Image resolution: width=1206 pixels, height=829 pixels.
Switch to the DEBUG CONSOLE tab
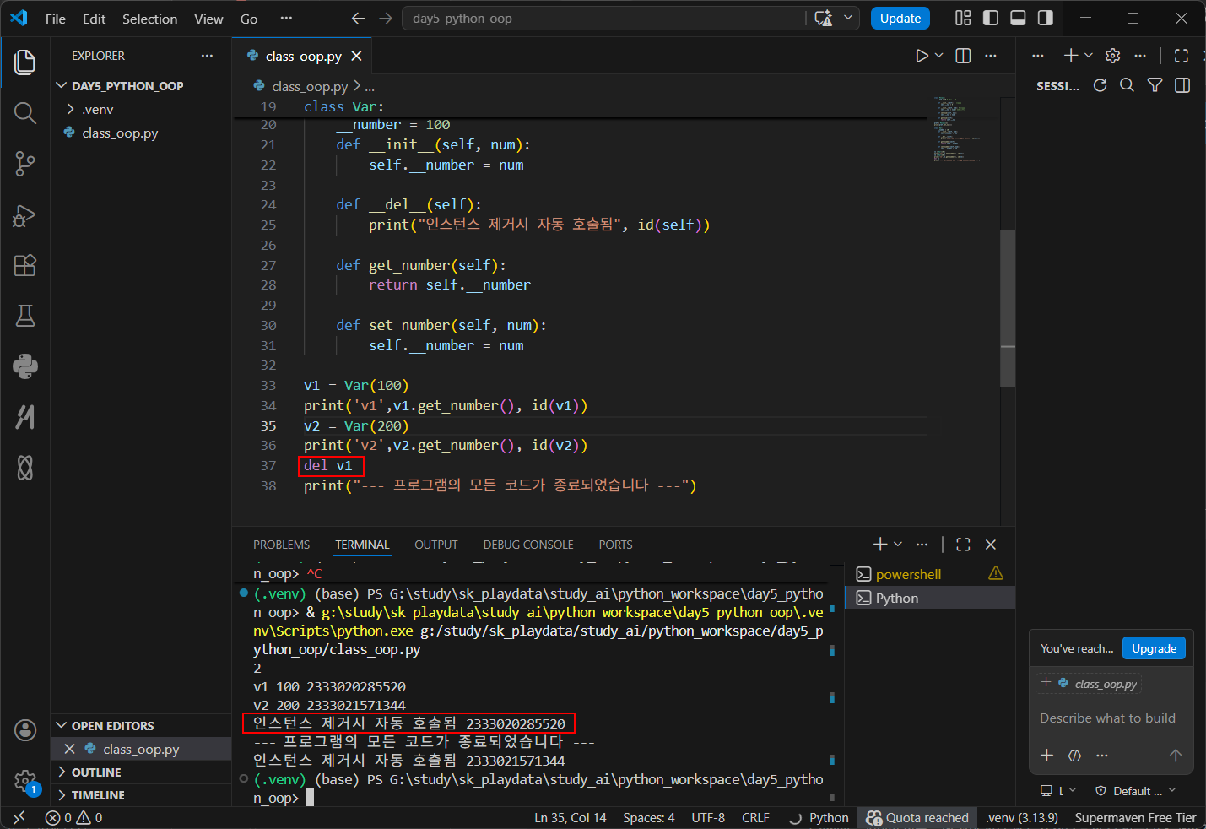click(x=528, y=545)
